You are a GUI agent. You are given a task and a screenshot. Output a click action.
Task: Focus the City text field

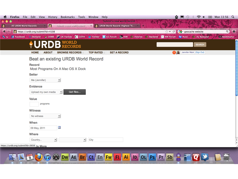(x=106, y=140)
